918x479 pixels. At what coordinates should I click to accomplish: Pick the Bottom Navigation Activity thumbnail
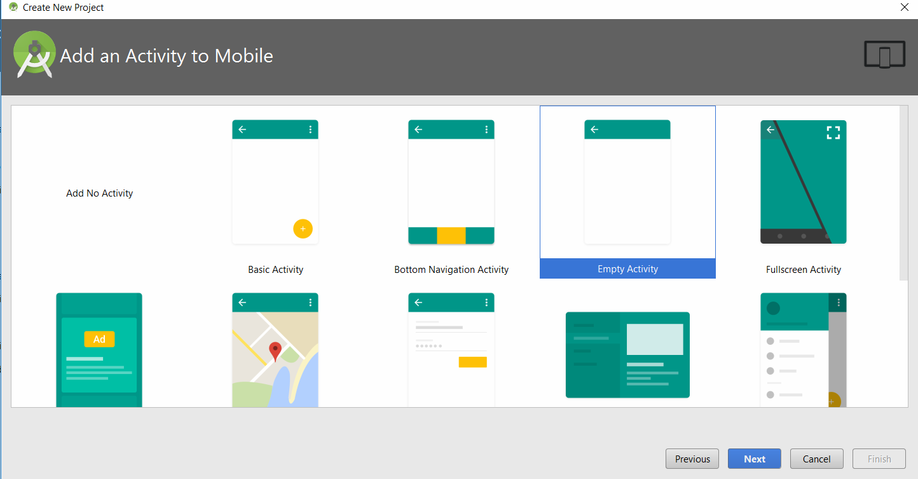click(x=451, y=182)
